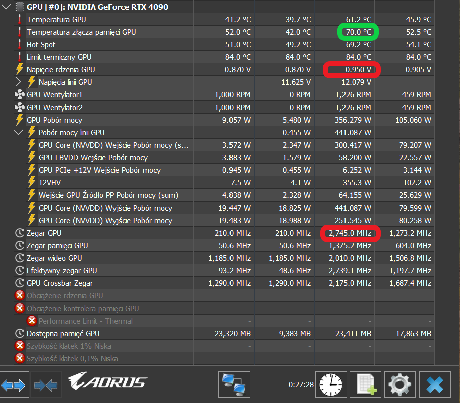Click lightning icon of 12VHV row
The height and width of the screenshot is (403, 460).
click(32, 182)
